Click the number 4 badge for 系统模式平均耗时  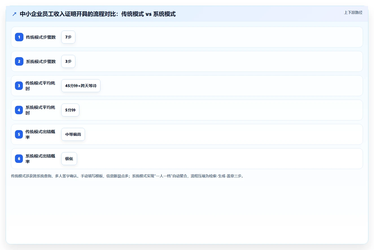[19, 110]
